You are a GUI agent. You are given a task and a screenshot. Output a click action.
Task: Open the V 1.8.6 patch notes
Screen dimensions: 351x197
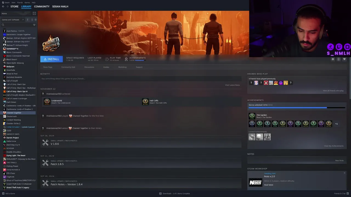click(141, 143)
